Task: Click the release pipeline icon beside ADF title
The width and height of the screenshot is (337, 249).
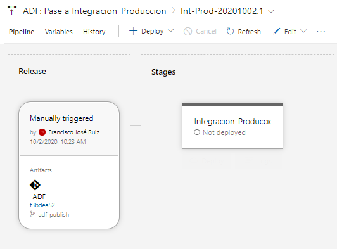Action: 12,10
